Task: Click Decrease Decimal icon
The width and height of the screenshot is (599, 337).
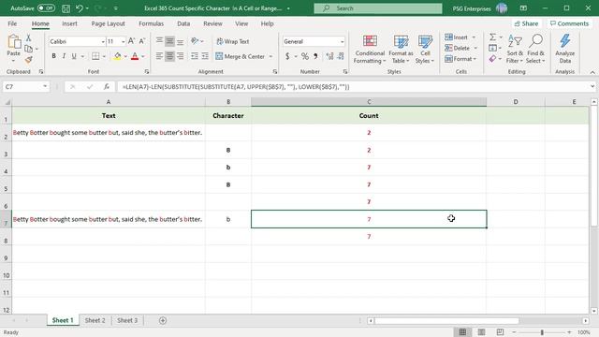Action: pyautogui.click(x=341, y=56)
